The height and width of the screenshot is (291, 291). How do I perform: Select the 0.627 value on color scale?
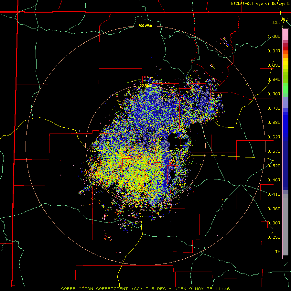pos(274,137)
